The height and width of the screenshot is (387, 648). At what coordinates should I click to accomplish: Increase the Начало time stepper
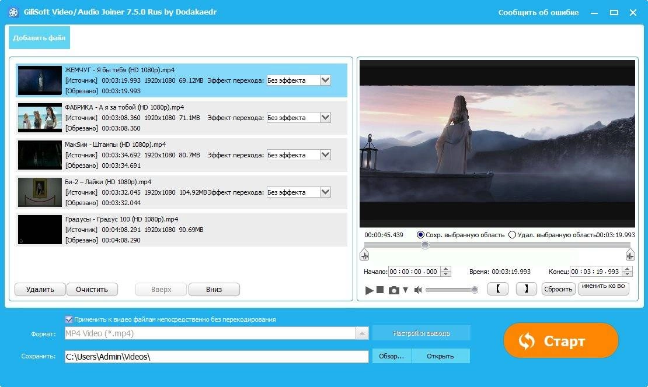[445, 269]
